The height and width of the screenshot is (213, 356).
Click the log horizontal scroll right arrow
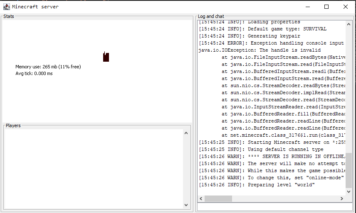342,199
